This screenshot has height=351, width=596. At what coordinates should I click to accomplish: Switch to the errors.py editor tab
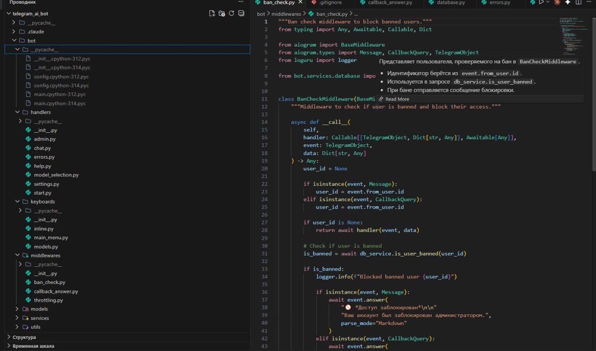point(500,2)
